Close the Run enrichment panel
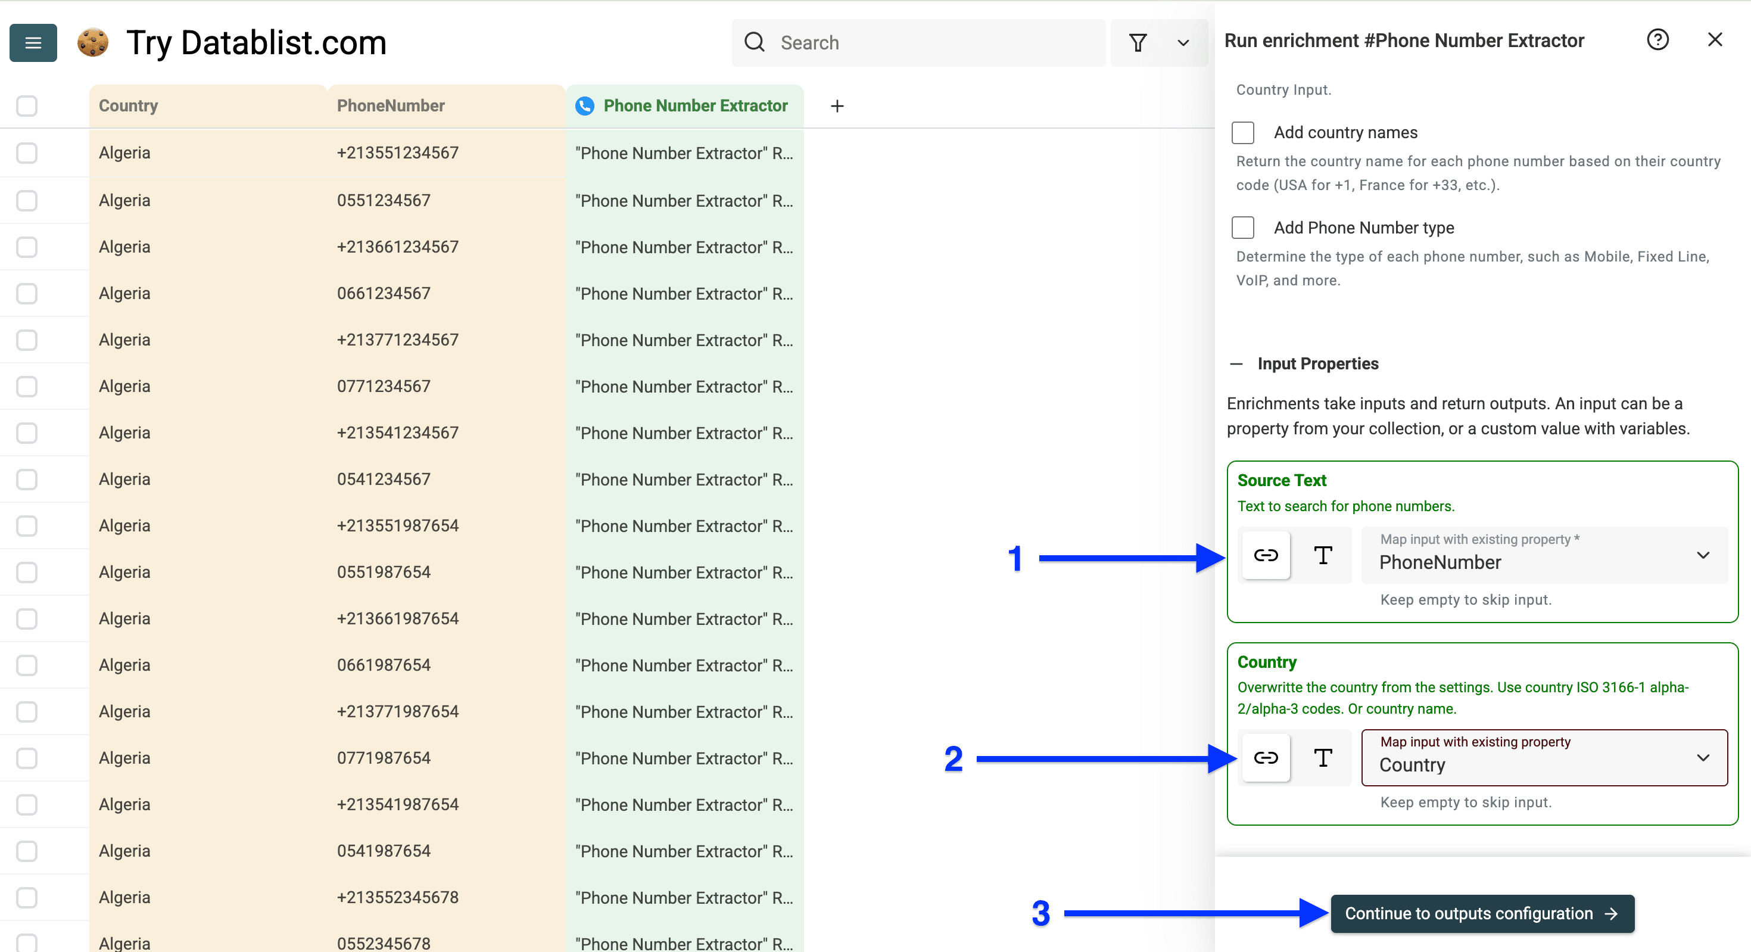1751x952 pixels. coord(1715,39)
